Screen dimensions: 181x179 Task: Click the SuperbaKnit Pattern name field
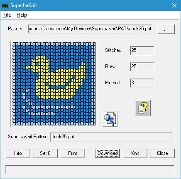111,137
